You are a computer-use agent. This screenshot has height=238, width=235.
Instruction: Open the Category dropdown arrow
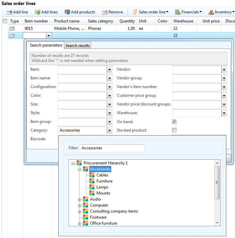pyautogui.click(x=109, y=131)
